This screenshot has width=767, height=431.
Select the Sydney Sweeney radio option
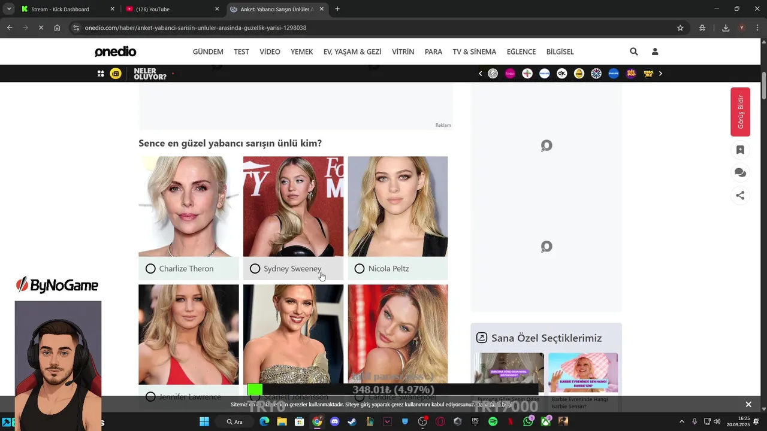[255, 269]
